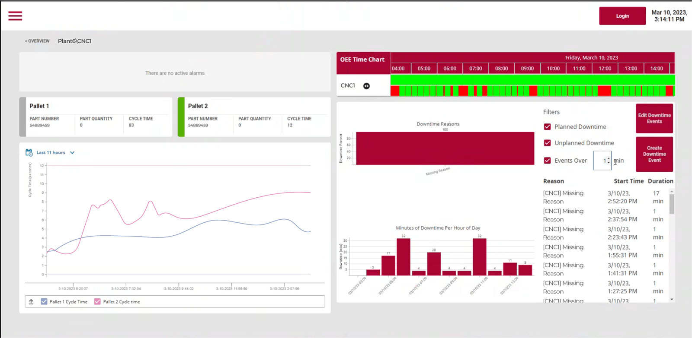Viewport: 692px width, 338px height.
Task: Click Create Downtime Event button
Action: click(654, 154)
